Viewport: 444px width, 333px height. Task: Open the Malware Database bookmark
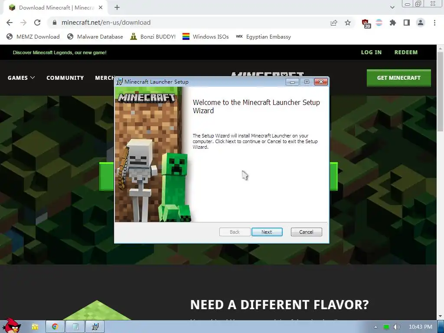click(x=95, y=36)
